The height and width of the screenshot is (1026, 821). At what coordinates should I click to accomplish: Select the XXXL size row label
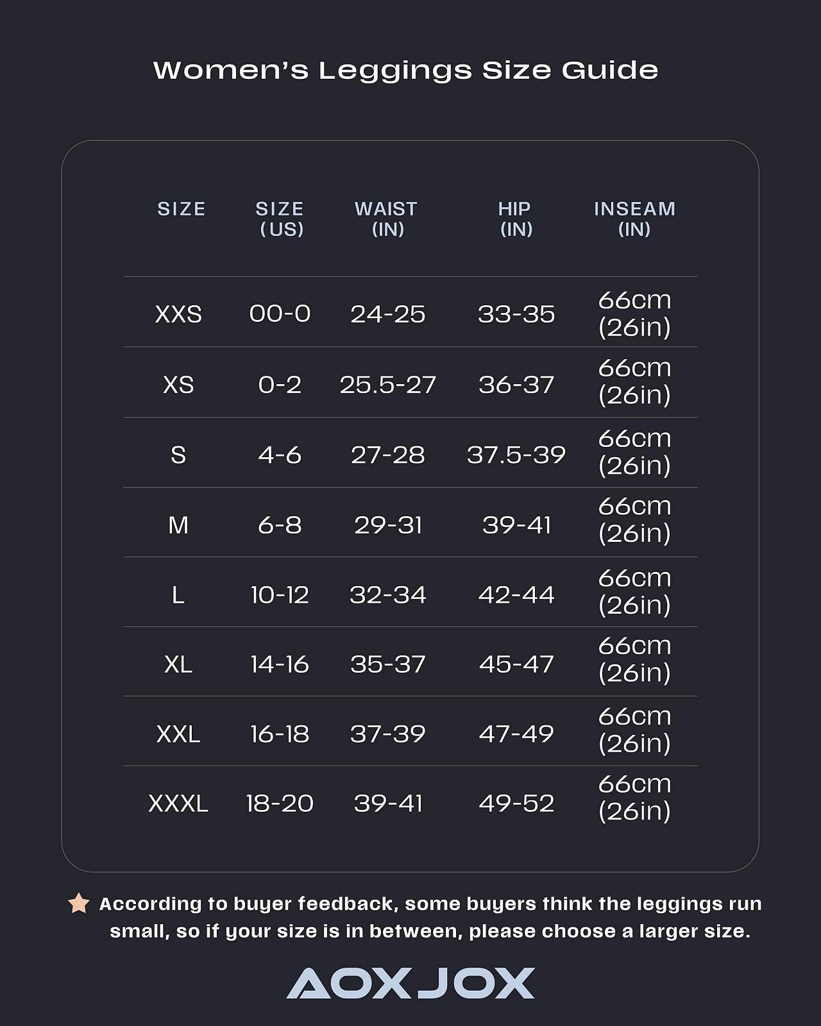(178, 803)
